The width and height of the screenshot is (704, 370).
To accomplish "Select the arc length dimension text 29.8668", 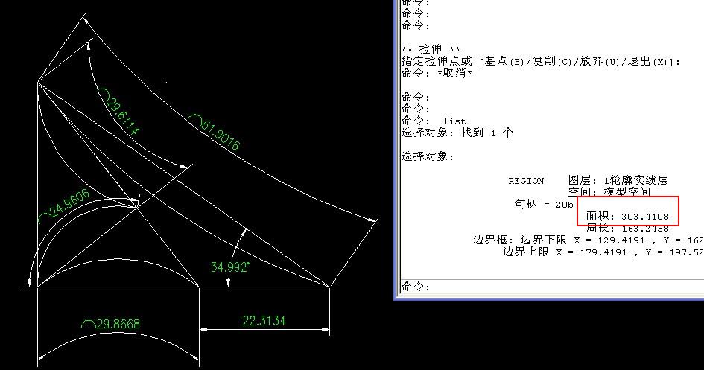I will coord(111,323).
